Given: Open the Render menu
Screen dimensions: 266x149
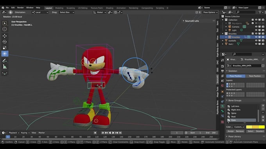Looking at the screenshot, I should [20, 8].
